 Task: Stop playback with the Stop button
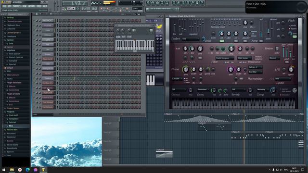(x=73, y=9)
